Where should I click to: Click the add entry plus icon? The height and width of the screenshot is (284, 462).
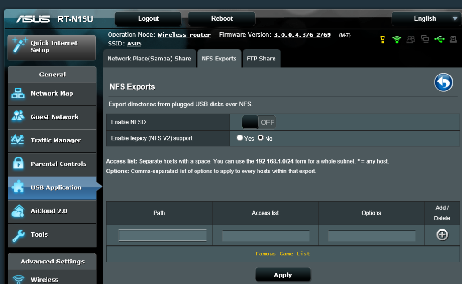pos(442,235)
